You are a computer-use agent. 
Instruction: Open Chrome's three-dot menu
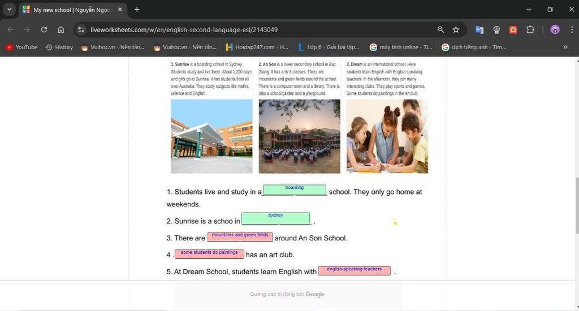(x=571, y=29)
